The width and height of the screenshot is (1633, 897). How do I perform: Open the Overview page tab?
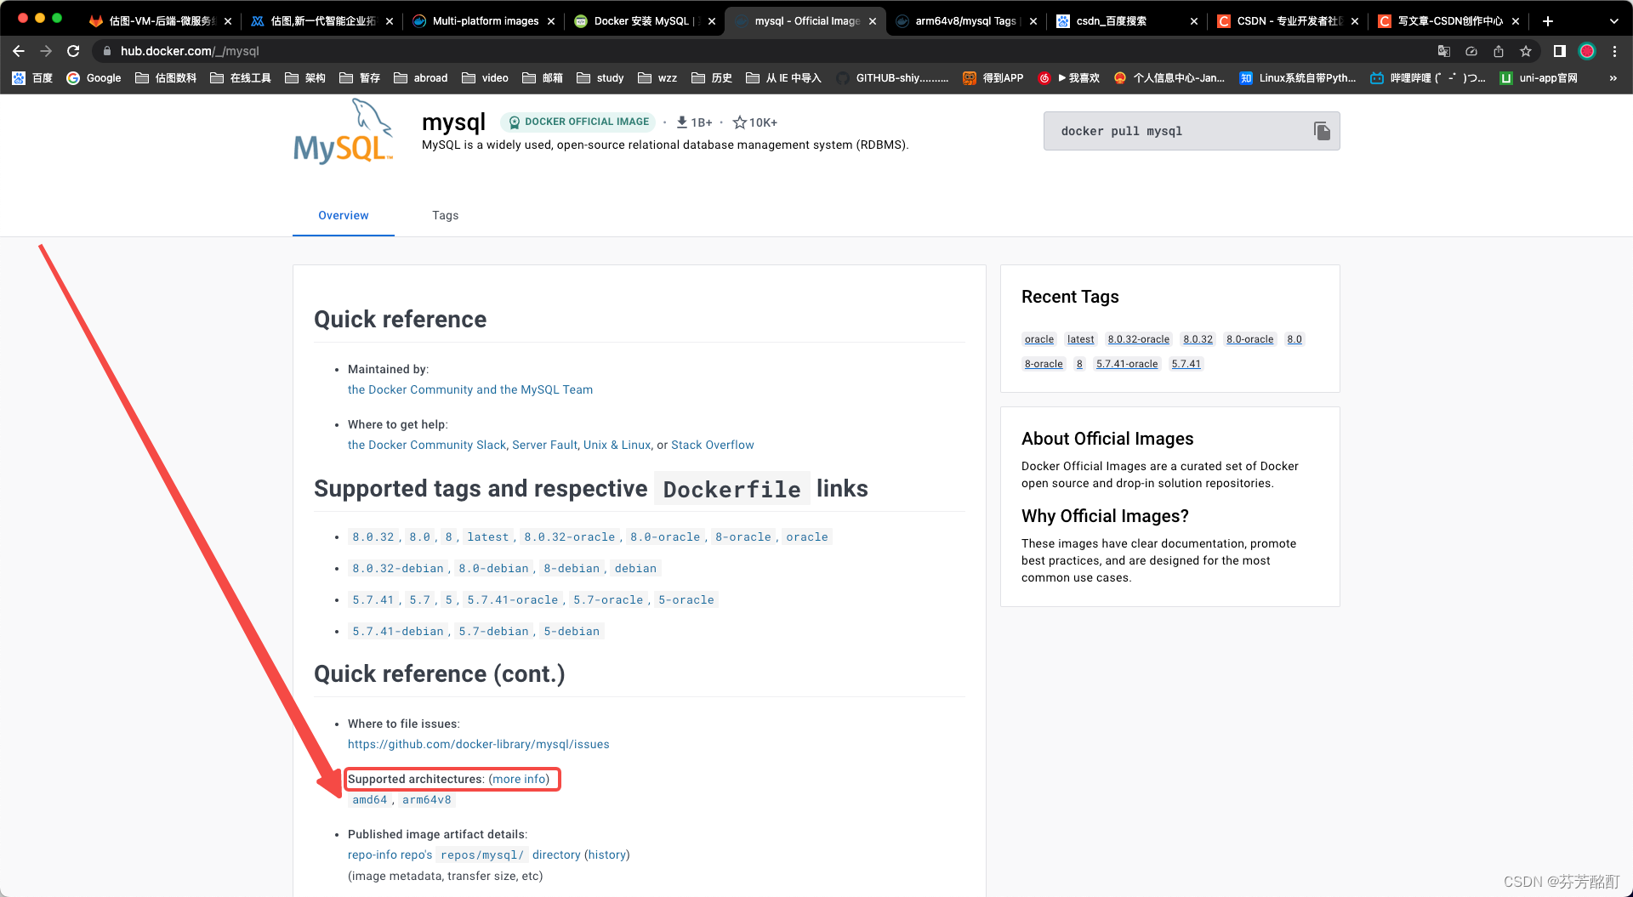coord(344,216)
